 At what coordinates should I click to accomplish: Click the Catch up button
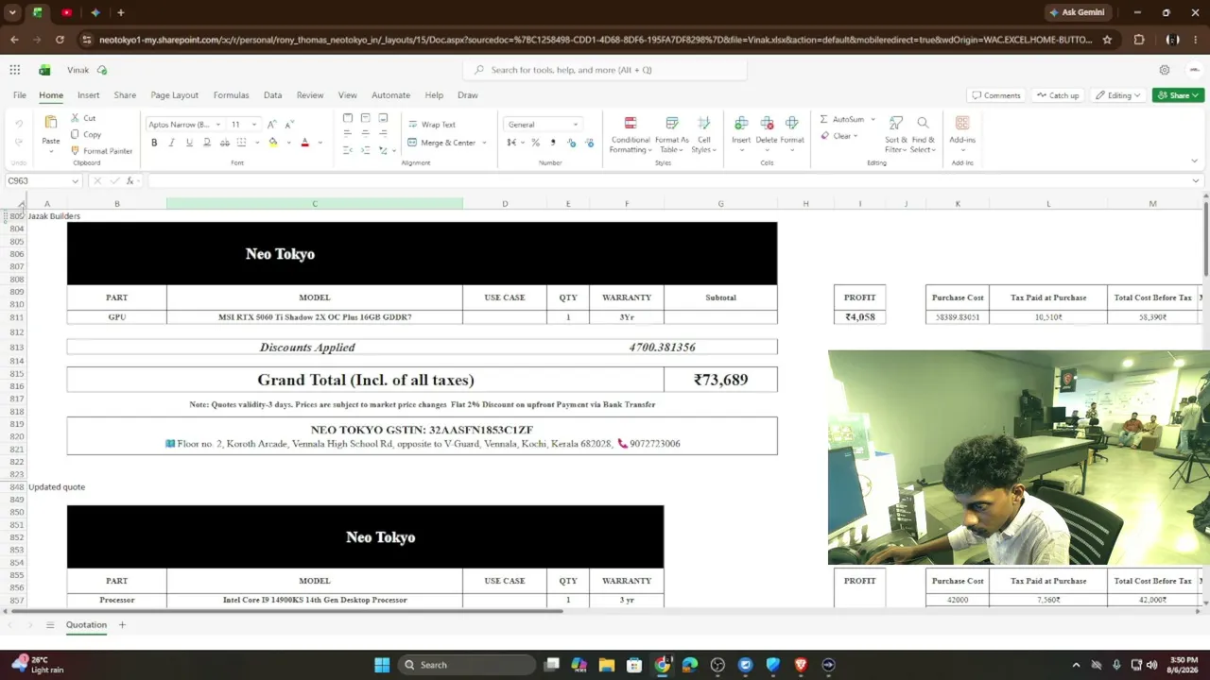1057,95
